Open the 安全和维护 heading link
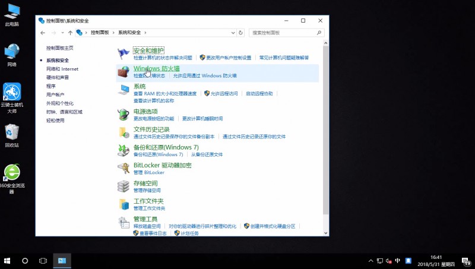The height and width of the screenshot is (269, 475). [x=149, y=50]
